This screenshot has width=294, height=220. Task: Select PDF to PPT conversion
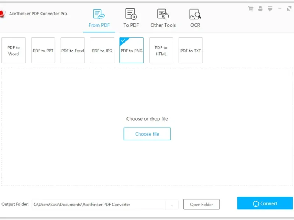pyautogui.click(x=43, y=50)
